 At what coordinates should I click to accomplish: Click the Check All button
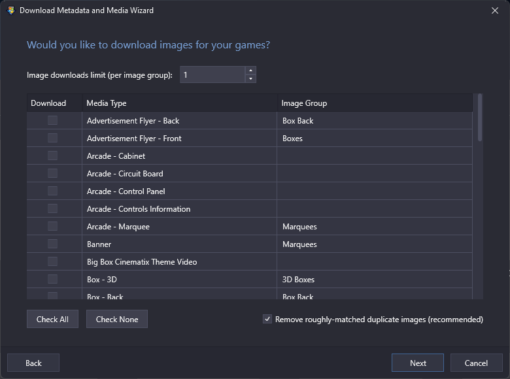tap(52, 319)
